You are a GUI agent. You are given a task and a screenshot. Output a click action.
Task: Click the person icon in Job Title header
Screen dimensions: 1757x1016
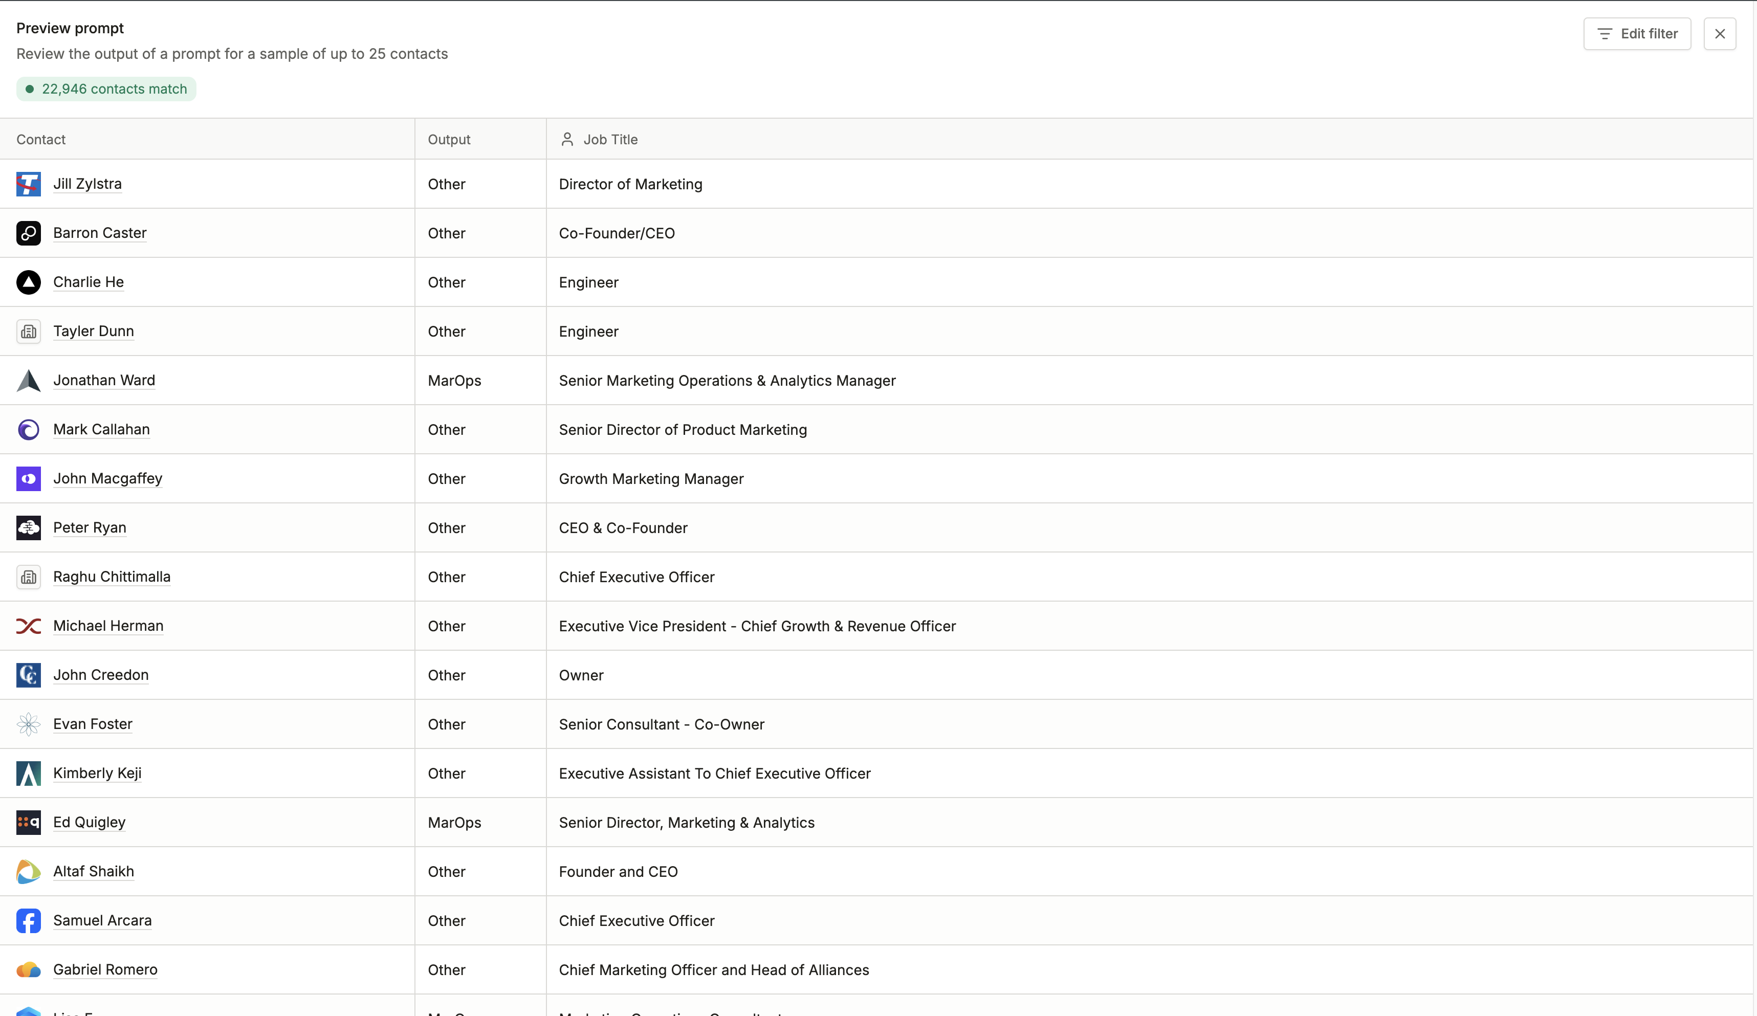point(566,139)
